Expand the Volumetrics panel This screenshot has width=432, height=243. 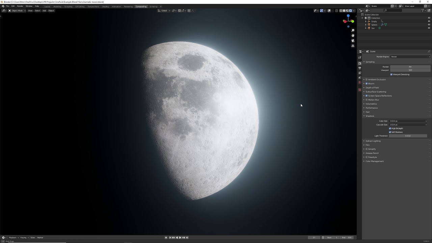click(x=371, y=104)
